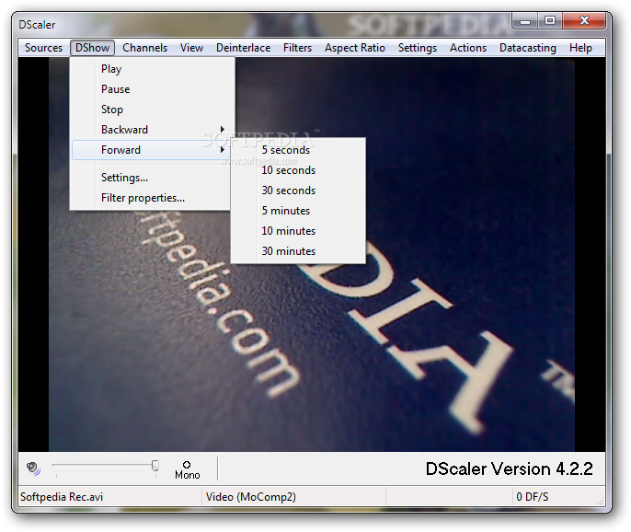Open the Aspect Ratio menu
Screen dimensions: 631x532
[354, 48]
